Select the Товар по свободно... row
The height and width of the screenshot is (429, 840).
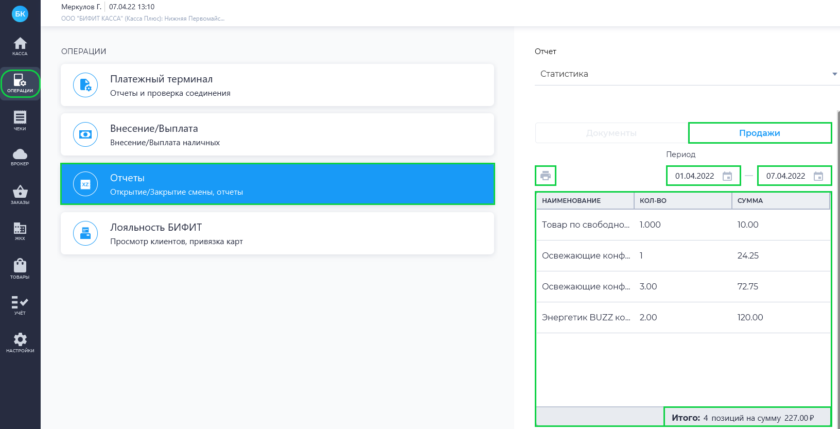coord(684,225)
